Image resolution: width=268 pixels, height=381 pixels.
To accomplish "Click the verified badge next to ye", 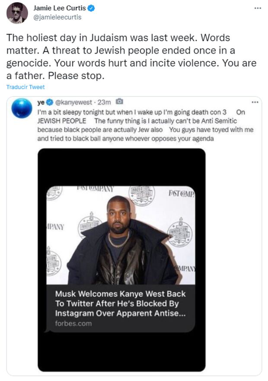I will tap(50, 102).
